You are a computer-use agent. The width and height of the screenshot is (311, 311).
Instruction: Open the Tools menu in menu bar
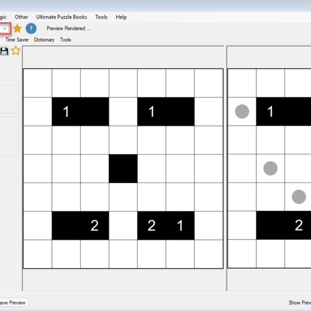tap(102, 17)
